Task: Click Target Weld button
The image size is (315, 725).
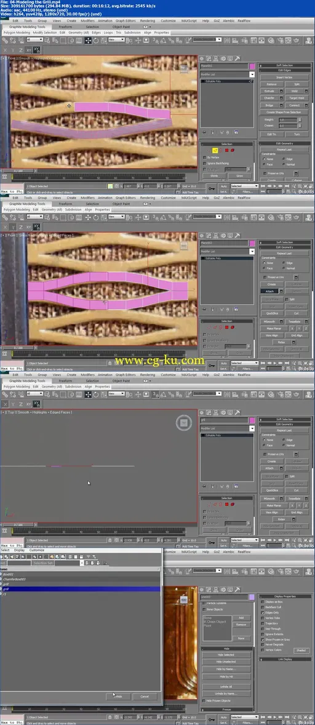Action: coord(297,98)
